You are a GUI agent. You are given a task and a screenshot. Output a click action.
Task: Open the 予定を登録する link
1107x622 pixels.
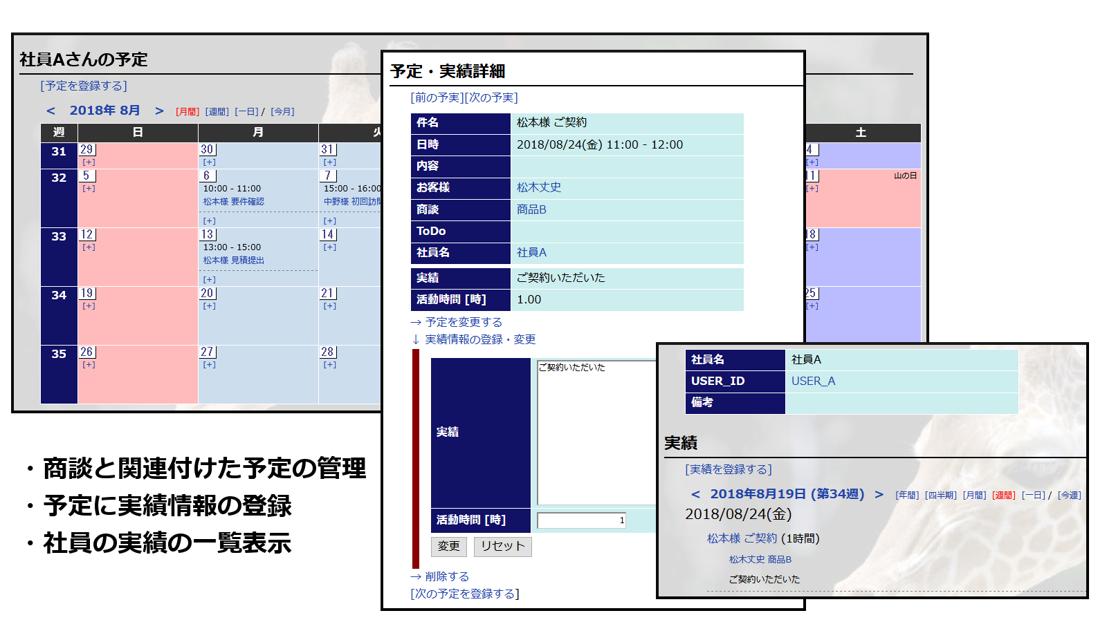tap(83, 85)
